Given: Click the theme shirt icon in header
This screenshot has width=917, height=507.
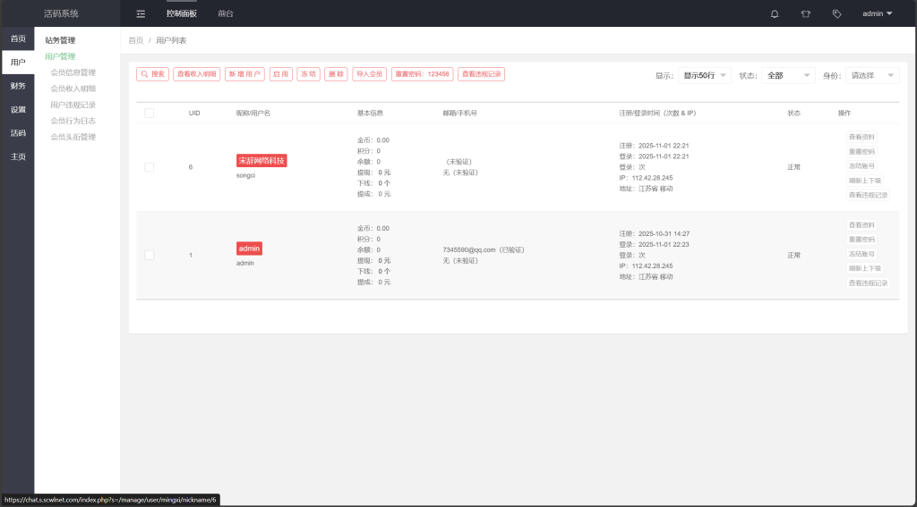Looking at the screenshot, I should pyautogui.click(x=805, y=13).
